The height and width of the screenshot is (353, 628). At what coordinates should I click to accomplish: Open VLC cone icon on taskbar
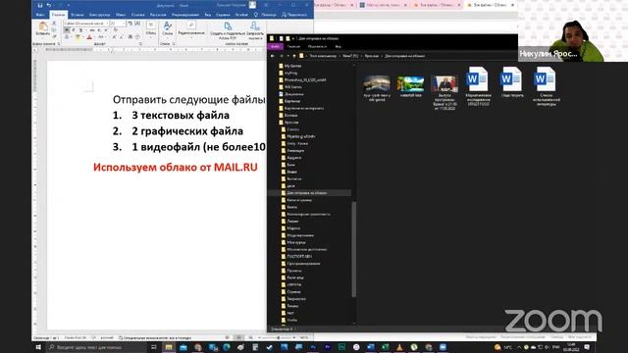[399, 347]
